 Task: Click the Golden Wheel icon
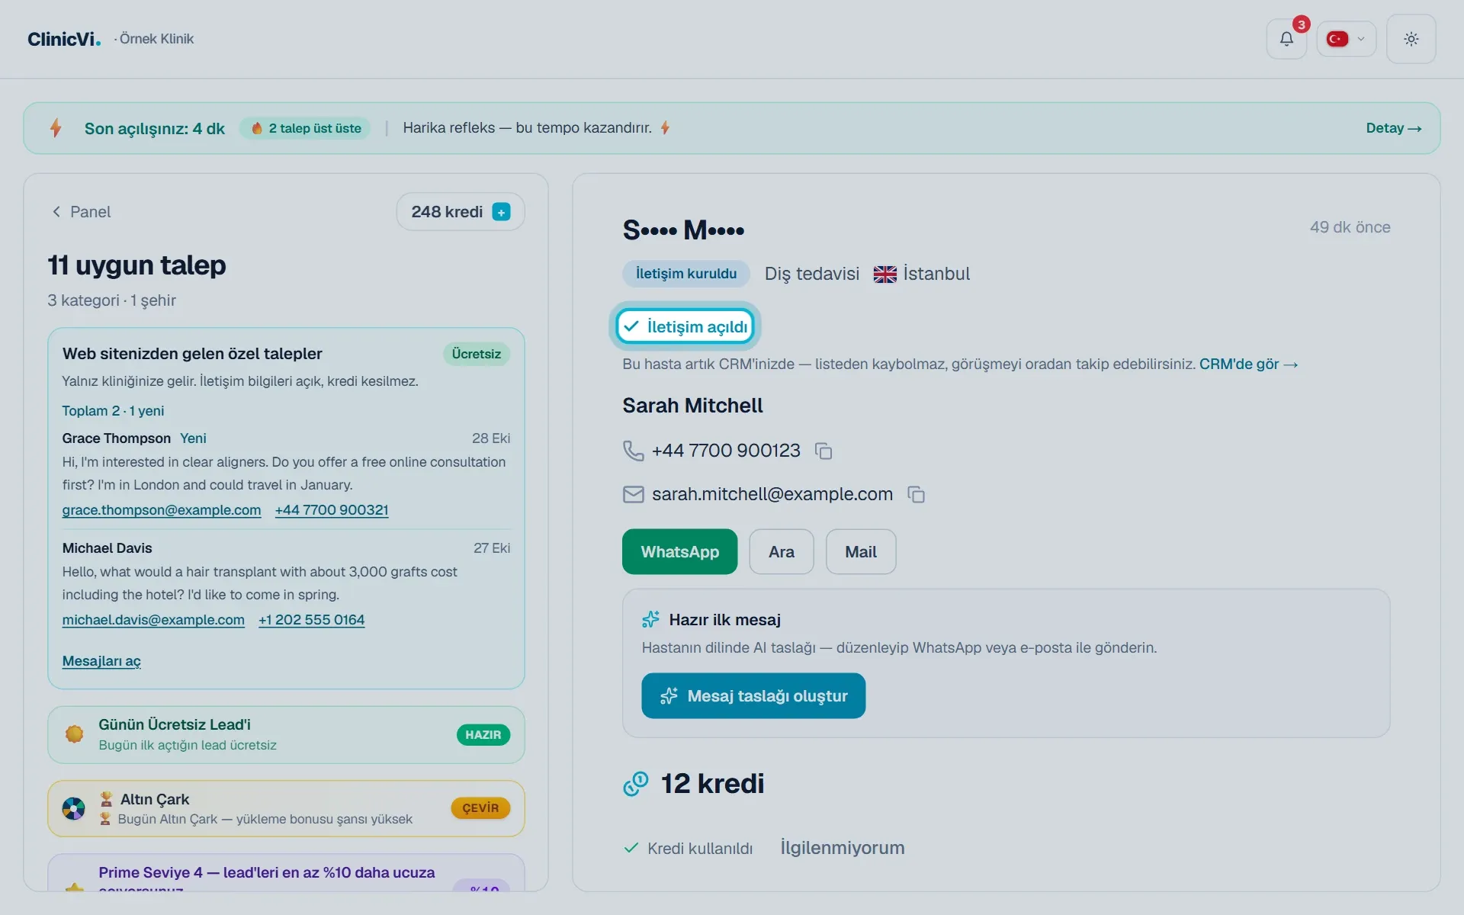point(74,808)
